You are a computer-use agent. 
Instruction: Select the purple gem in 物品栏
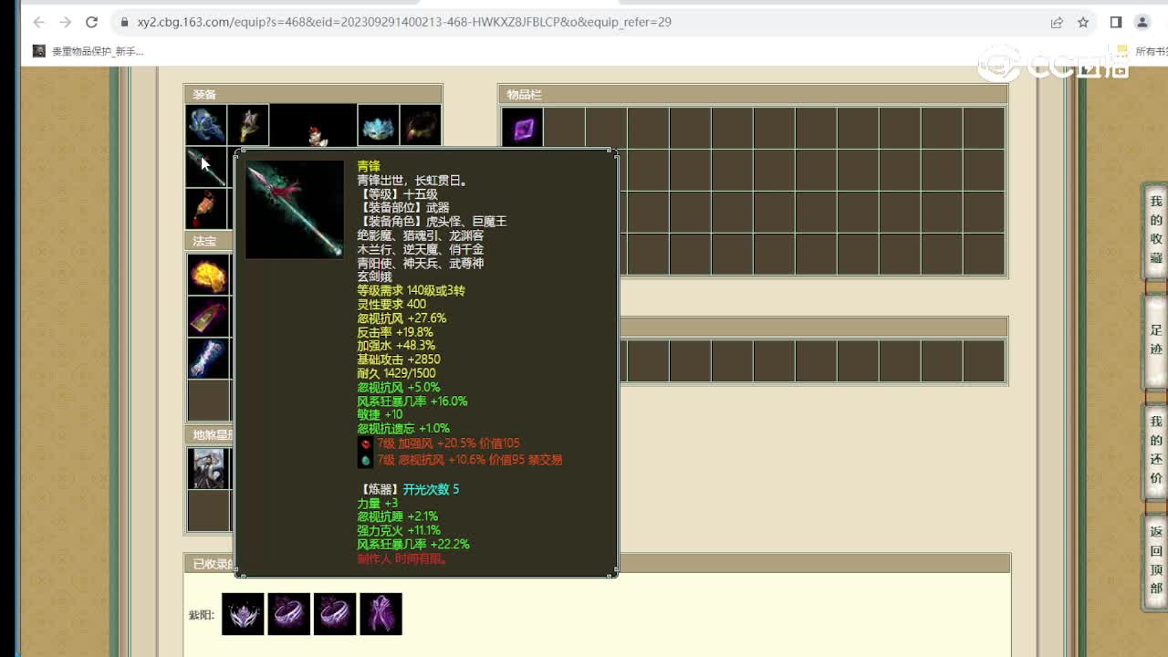click(523, 129)
